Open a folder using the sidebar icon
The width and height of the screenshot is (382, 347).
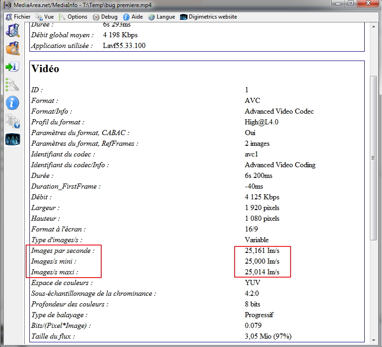pyautogui.click(x=13, y=48)
